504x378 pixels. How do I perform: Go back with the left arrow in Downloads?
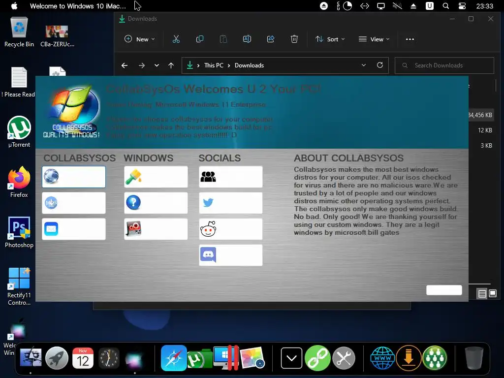[125, 65]
